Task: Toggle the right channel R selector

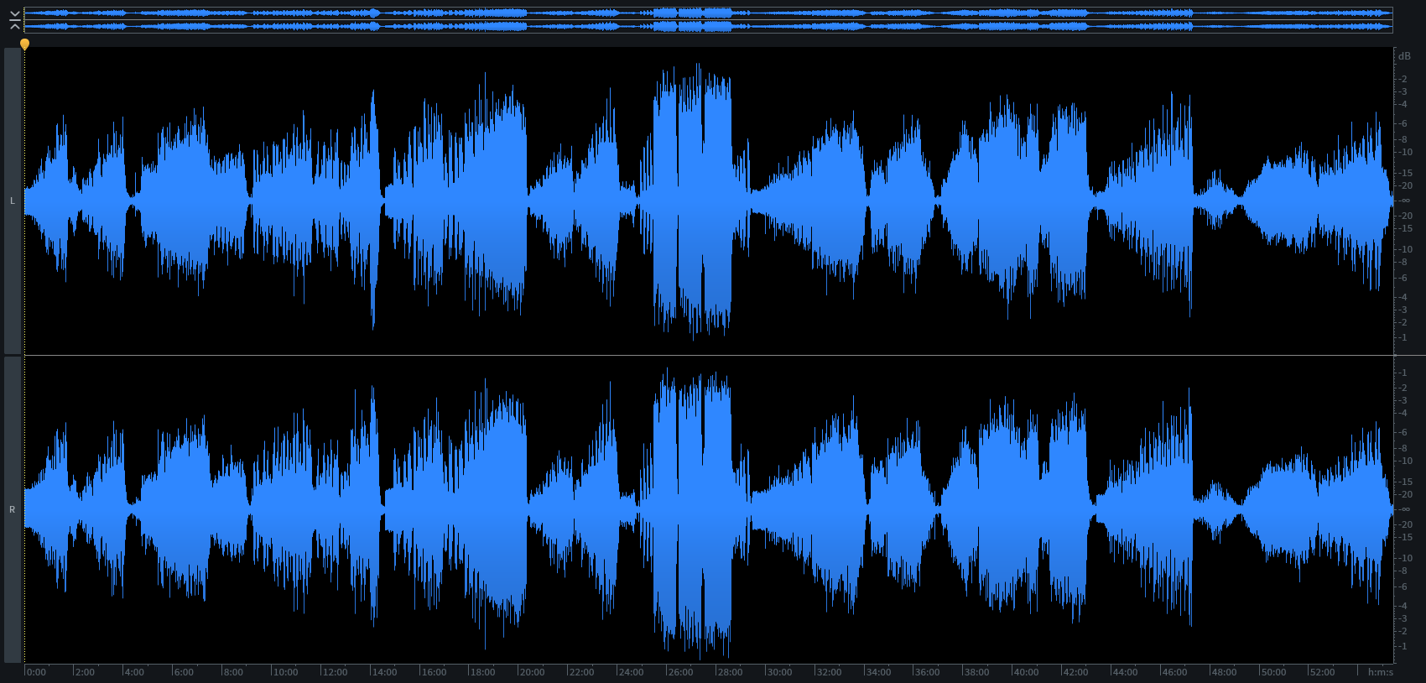Action: point(12,509)
